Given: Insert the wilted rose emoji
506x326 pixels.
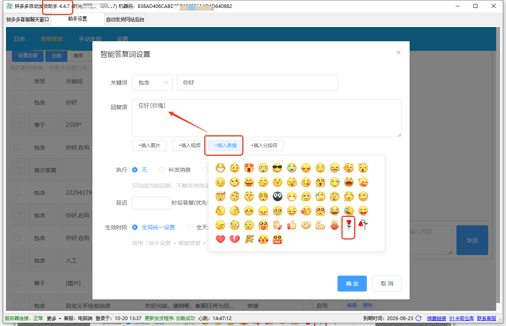Looking at the screenshot, I should click(363, 225).
